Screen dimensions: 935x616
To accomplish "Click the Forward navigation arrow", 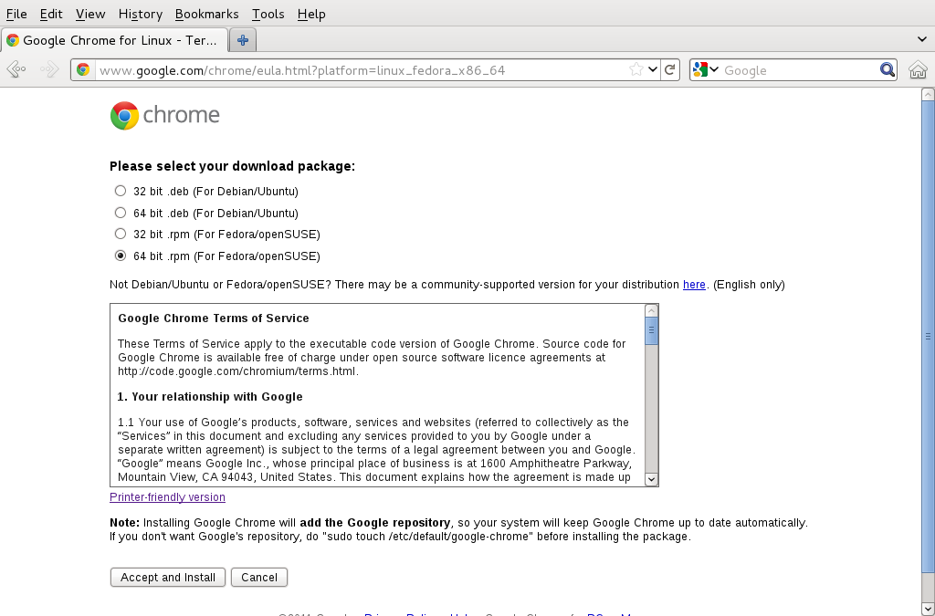I will 49,70.
